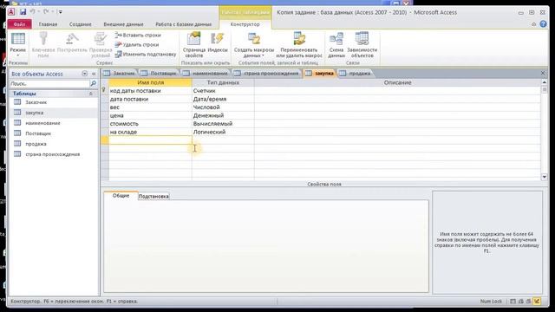
Task: Click the Access application logo icon
Action: 11,11
